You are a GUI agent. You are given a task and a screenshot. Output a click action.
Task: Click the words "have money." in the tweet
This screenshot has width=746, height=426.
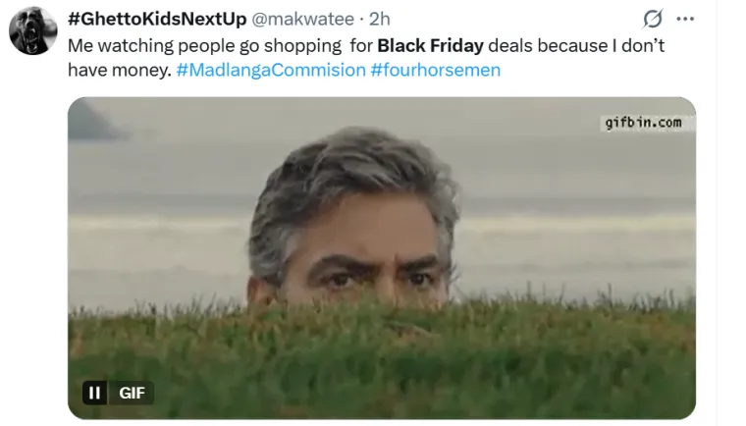[x=120, y=70]
